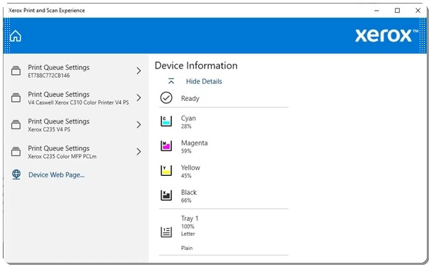Screen dimensions: 431x267
Task: Click the Tray 1 paper icon
Action: click(x=166, y=232)
